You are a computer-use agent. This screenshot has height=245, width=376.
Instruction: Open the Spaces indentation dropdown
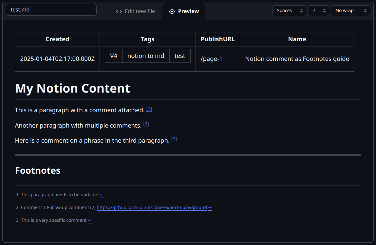(287, 10)
